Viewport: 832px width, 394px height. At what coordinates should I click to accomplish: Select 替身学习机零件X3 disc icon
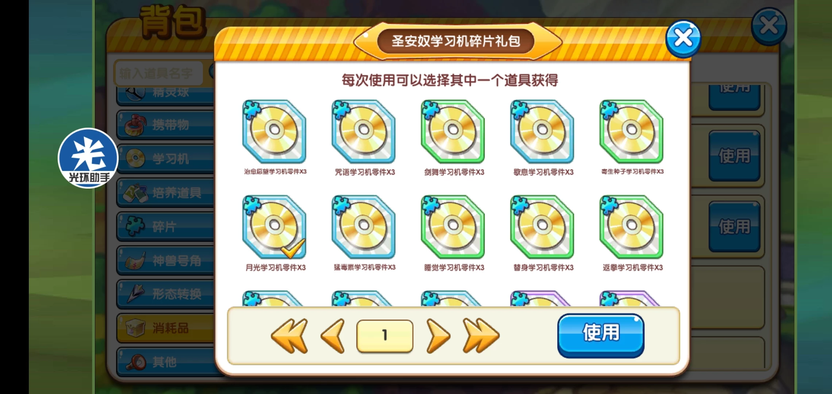[542, 227]
